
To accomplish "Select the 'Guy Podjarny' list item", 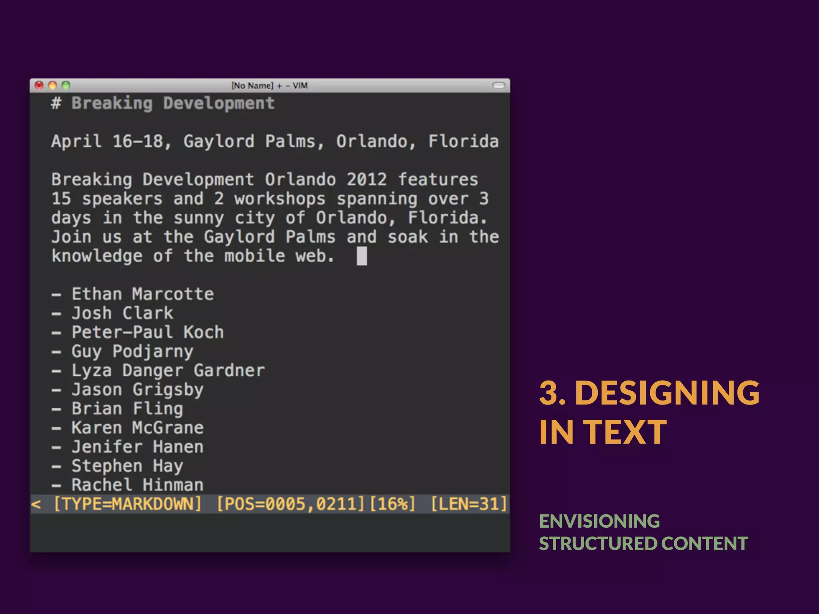I will [x=122, y=352].
